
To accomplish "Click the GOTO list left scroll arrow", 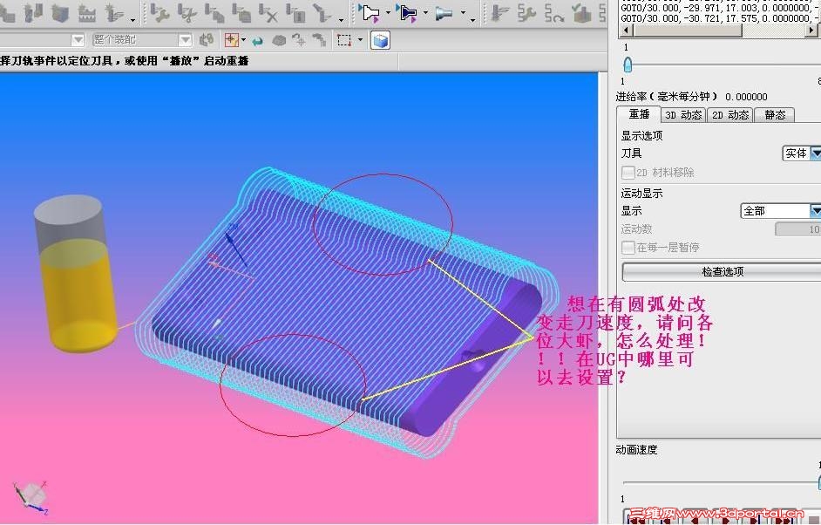I will [x=627, y=31].
